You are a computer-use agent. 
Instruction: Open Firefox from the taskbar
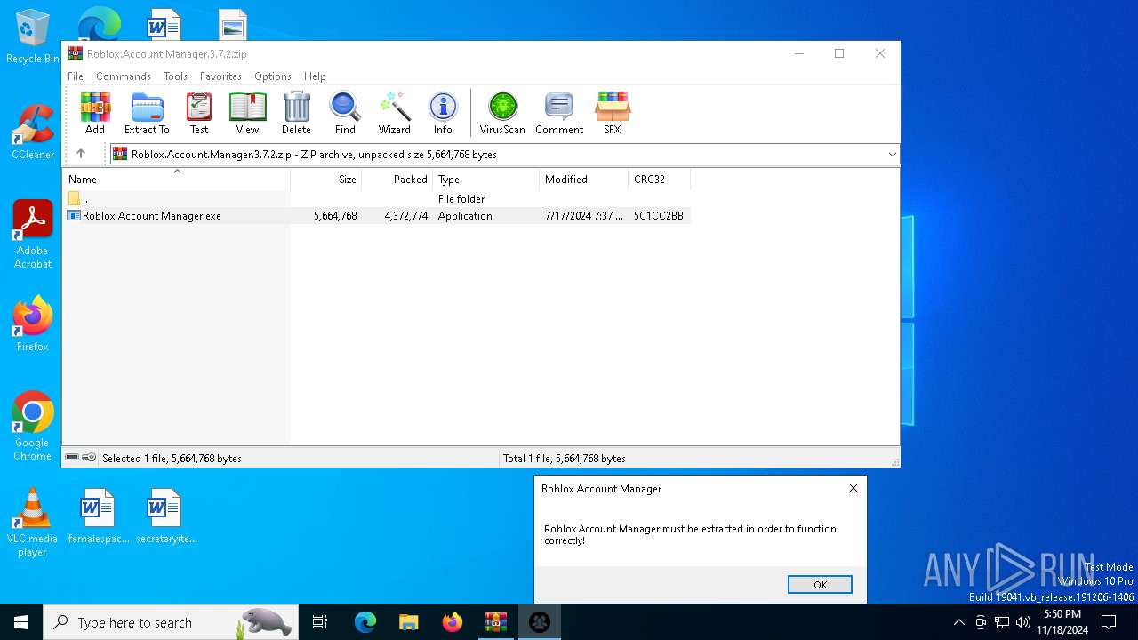pyautogui.click(x=453, y=622)
